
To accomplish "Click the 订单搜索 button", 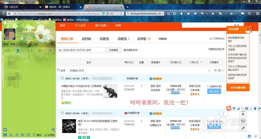I will pyautogui.click(x=114, y=50).
